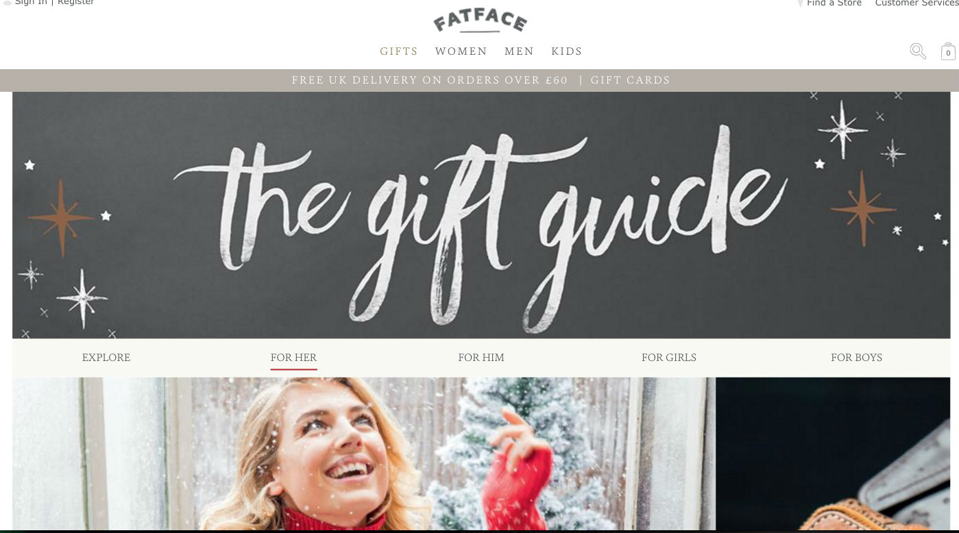
Task: Select the EXPLORE tab
Action: coord(106,358)
